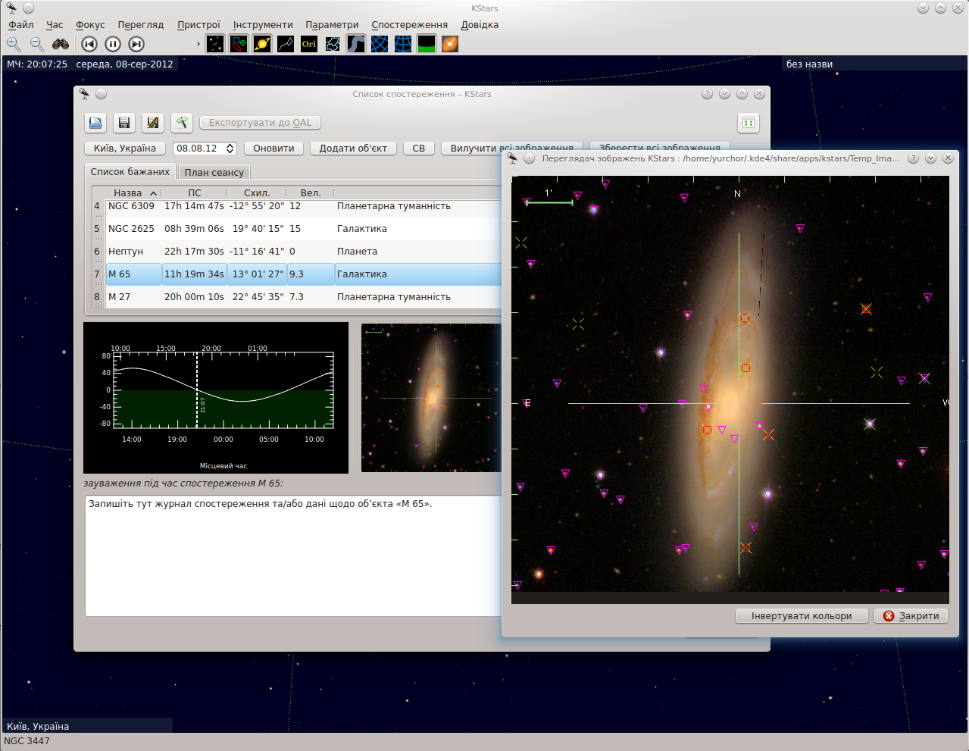
Task: Toggle constellation names 'Ori' icon
Action: tap(309, 44)
